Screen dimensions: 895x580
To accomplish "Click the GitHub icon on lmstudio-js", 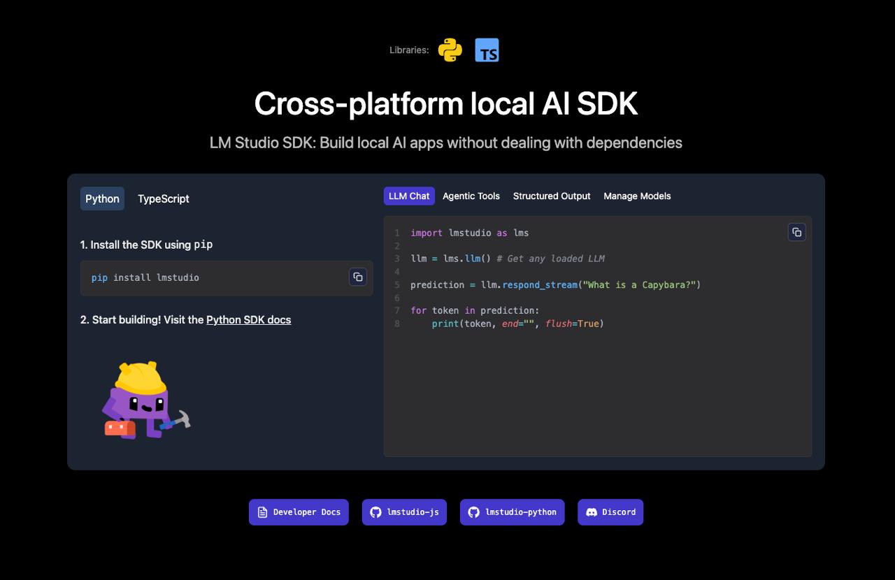I will point(375,512).
